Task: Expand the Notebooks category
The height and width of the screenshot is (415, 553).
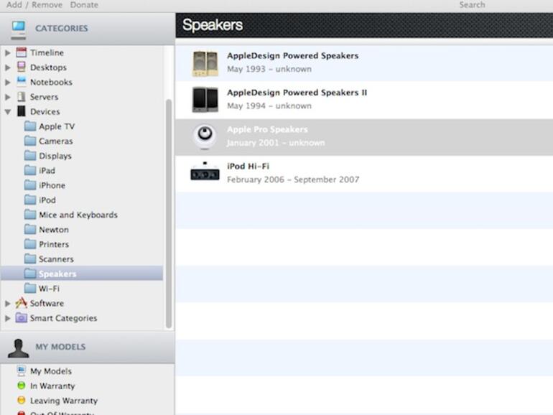Action: point(8,82)
